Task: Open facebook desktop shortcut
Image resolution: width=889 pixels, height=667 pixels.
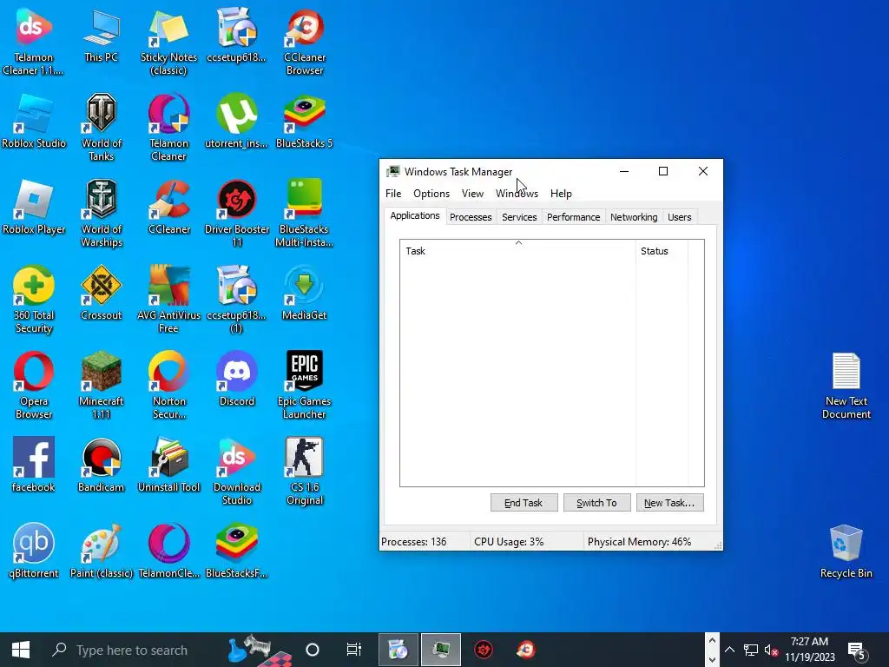Action: [34, 465]
